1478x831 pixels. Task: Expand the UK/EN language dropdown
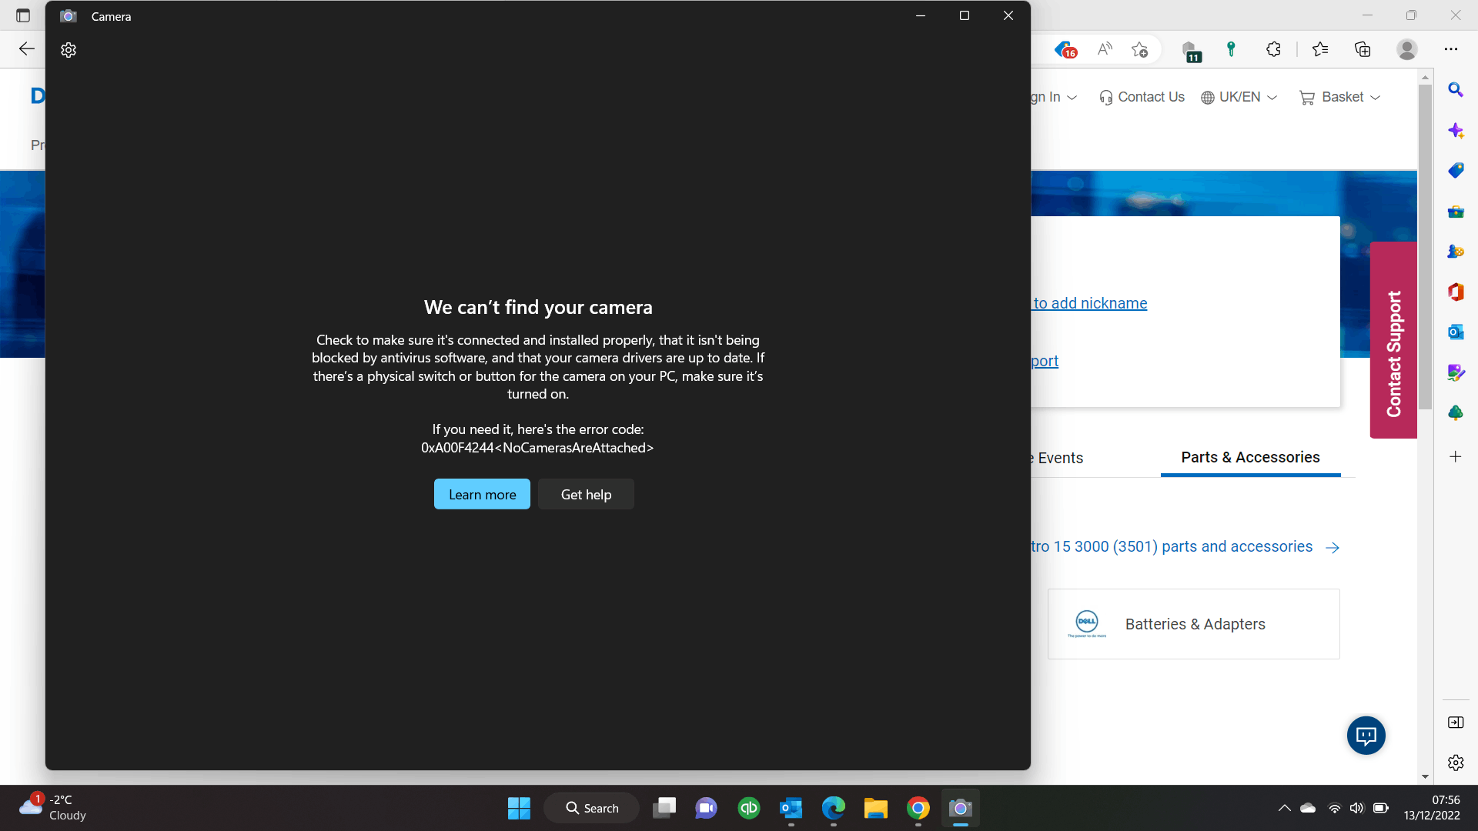[1239, 97]
